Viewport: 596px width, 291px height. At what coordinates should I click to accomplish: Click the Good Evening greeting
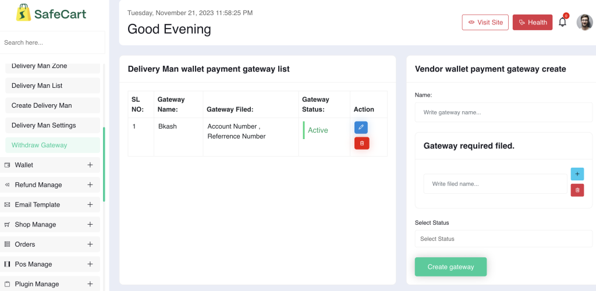(169, 29)
